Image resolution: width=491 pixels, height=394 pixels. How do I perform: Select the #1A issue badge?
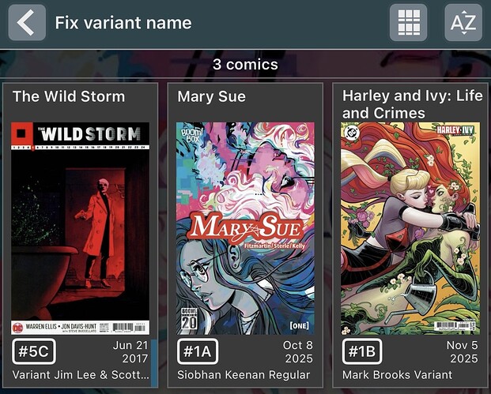click(x=198, y=351)
